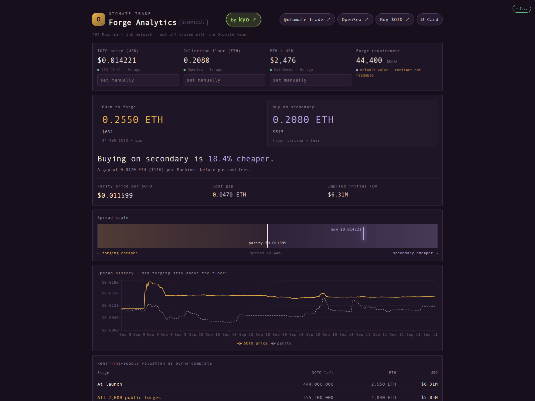Click the parity price $0.011599 value

[x=115, y=195]
